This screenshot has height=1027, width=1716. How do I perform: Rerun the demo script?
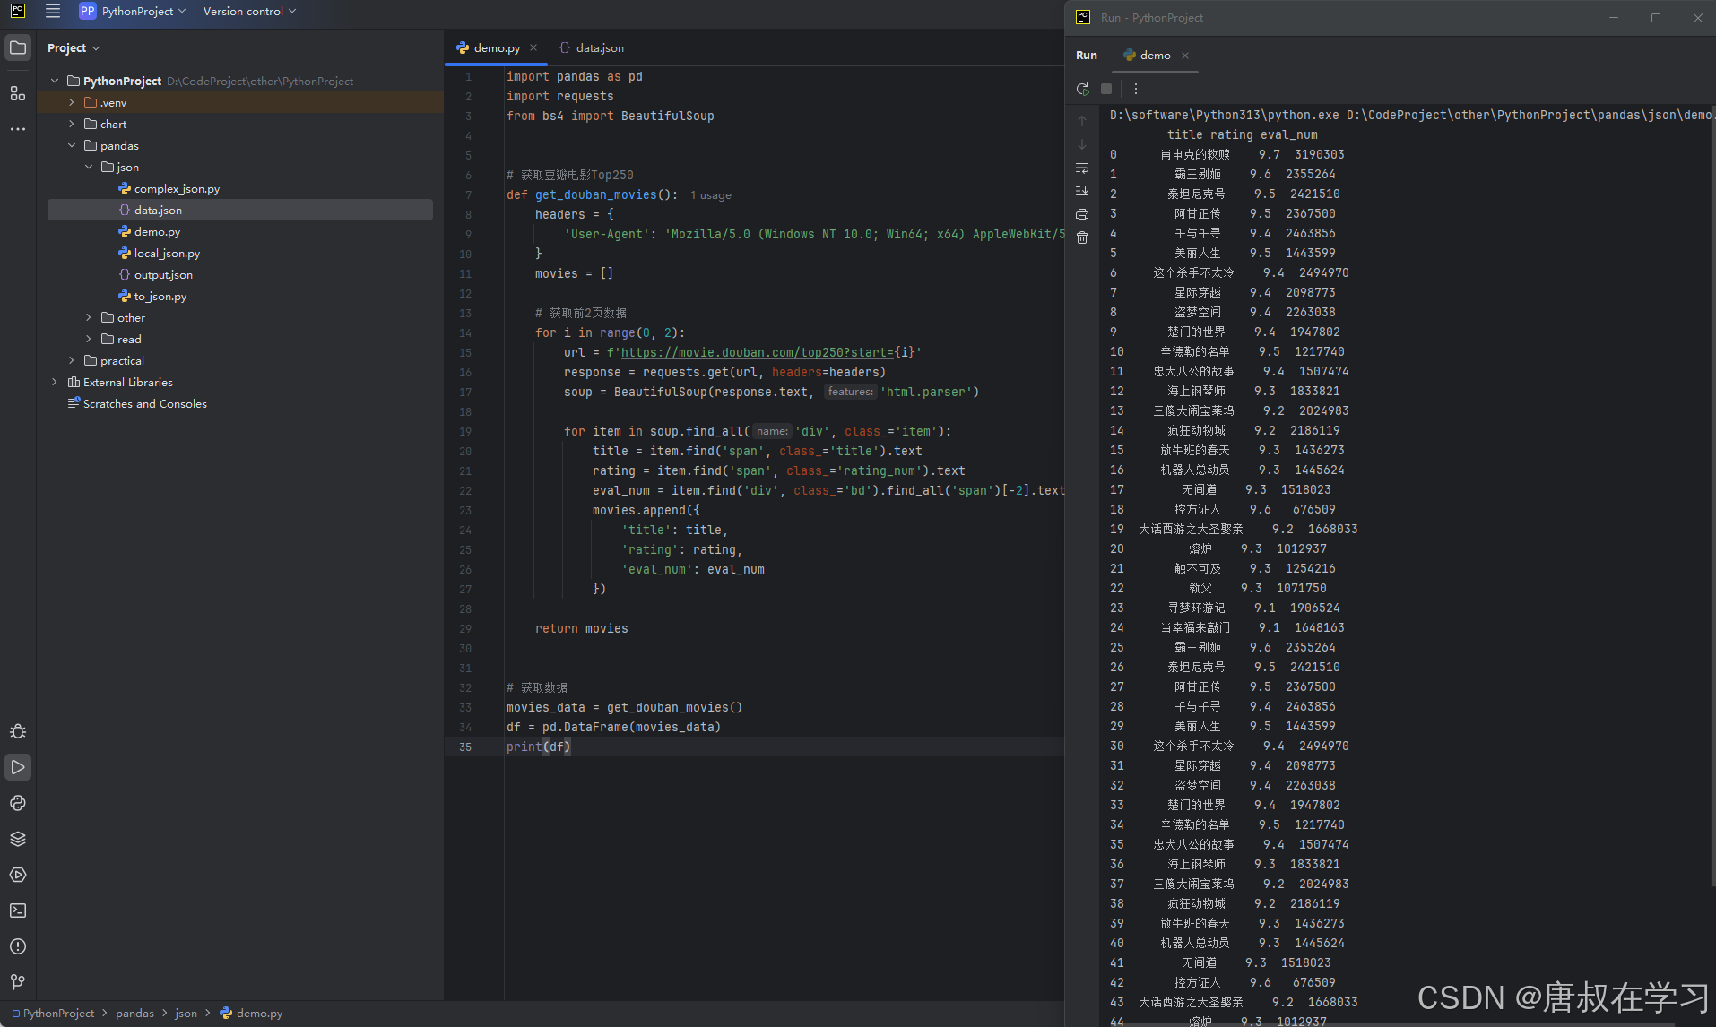click(1083, 89)
